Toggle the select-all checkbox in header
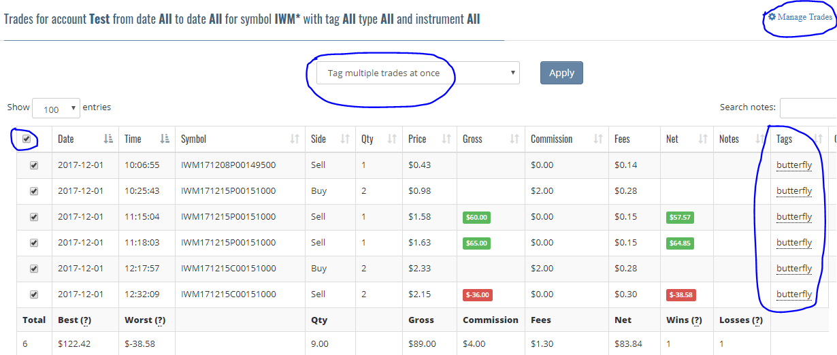 click(27, 139)
